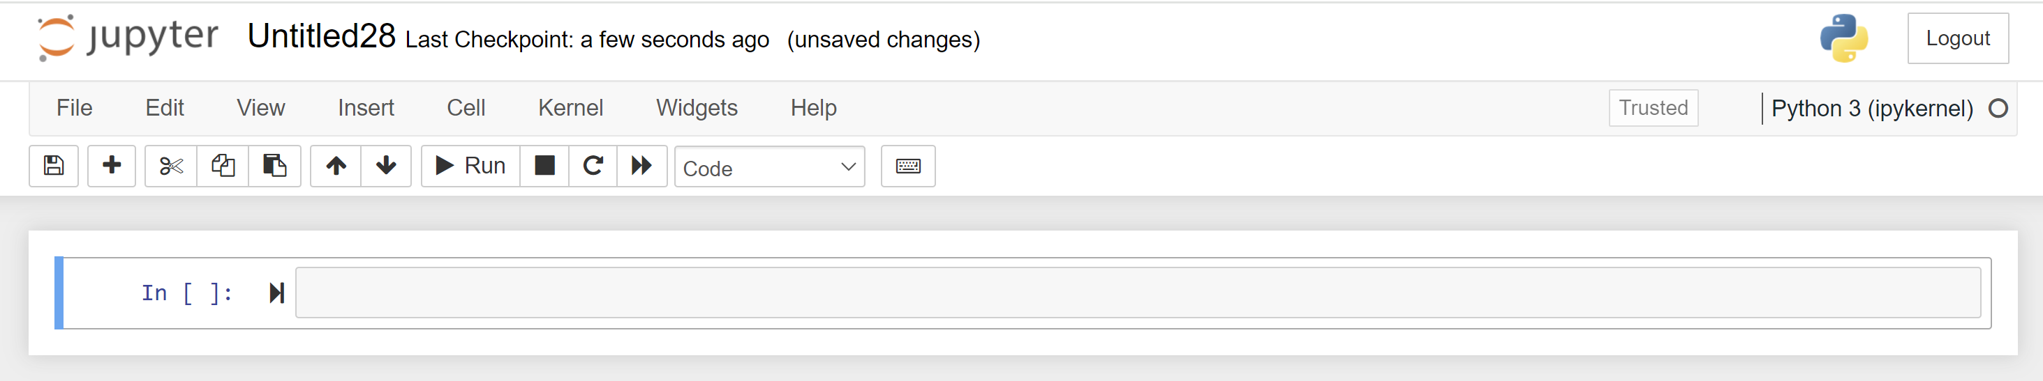Cut selected cells with the scissors icon

pos(170,166)
